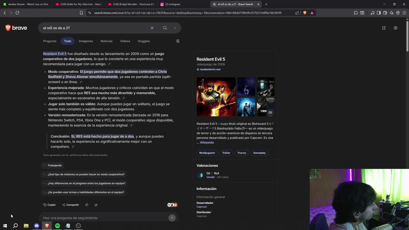
Task: Reload the page with the refresh icon
Action: point(17,13)
